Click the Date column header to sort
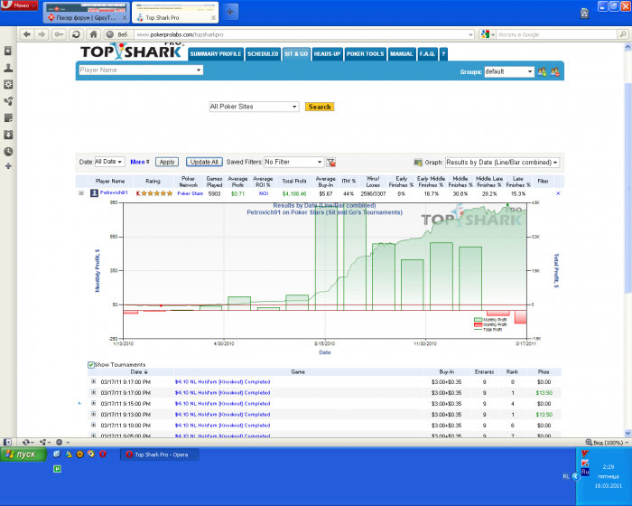This screenshot has height=506, width=632. coord(139,372)
